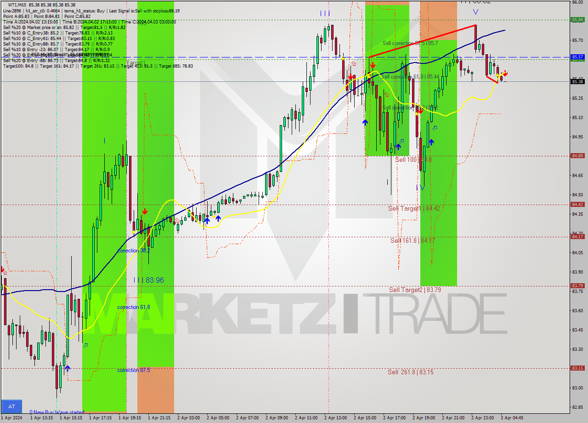Click the red 84.17 price tag
Viewport: 588px width, 423px height.
(x=577, y=237)
